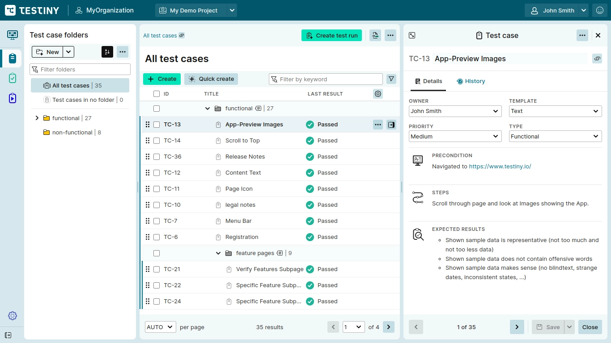
Task: Click the Create test run button
Action: click(331, 35)
